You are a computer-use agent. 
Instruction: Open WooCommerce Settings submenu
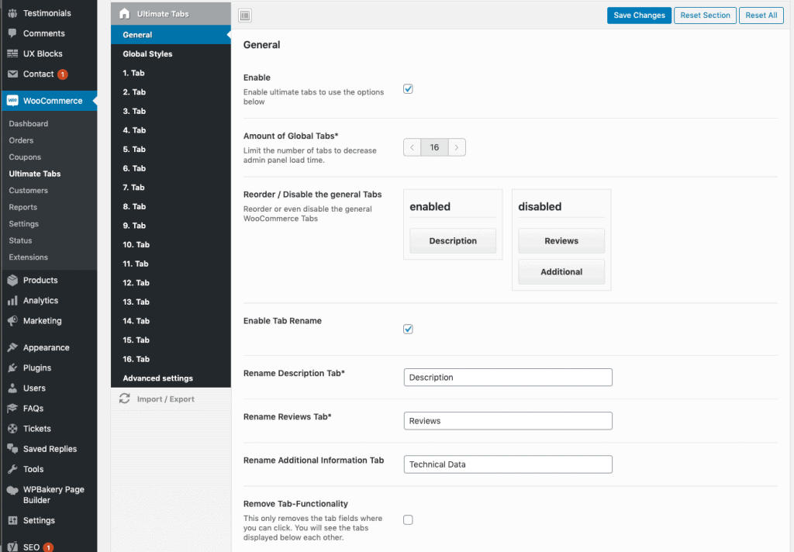23,224
